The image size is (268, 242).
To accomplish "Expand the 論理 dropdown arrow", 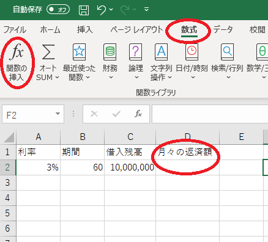I will (137, 78).
